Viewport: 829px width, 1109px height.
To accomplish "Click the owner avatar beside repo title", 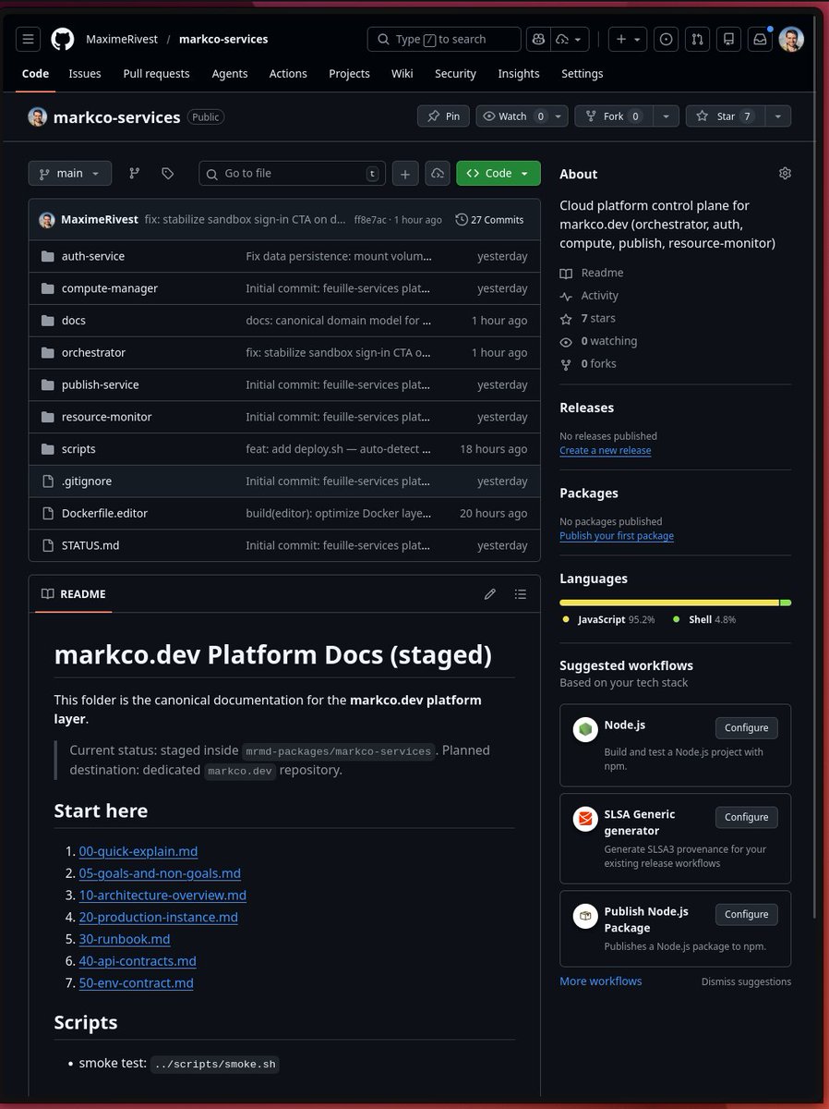I will [37, 116].
